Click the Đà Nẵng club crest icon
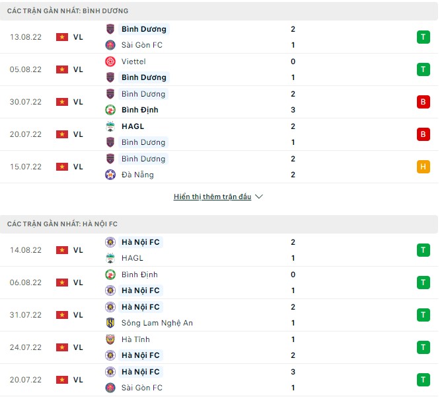Image resolution: width=444 pixels, height=397 pixels. click(110, 175)
